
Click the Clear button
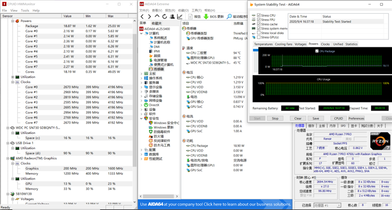click(x=298, y=118)
